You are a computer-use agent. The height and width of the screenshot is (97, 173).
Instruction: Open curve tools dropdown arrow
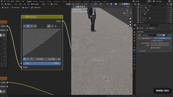pos(59,26)
